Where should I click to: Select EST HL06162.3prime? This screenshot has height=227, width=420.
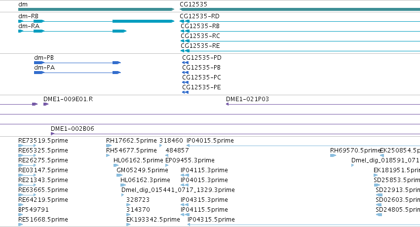pyautogui.click(x=145, y=180)
